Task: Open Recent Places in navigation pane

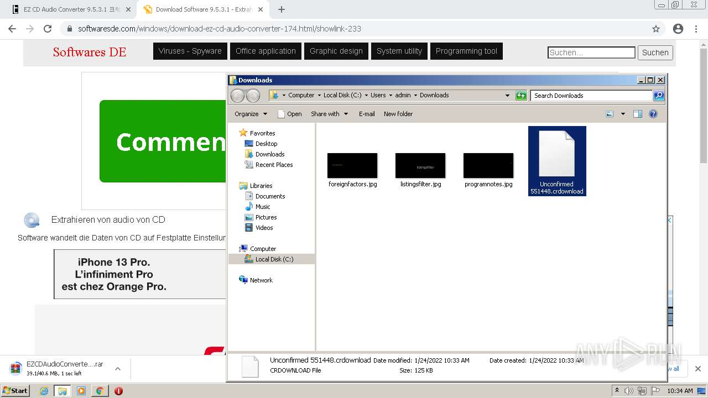Action: [x=274, y=165]
